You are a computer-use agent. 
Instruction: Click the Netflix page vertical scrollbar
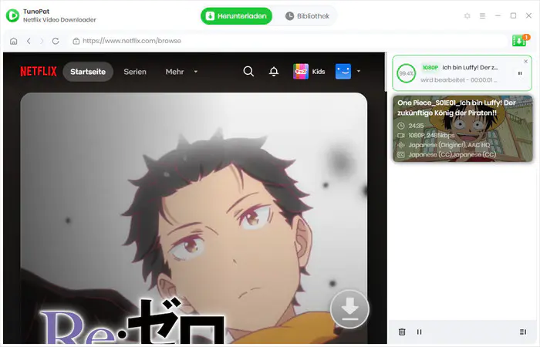click(x=386, y=72)
